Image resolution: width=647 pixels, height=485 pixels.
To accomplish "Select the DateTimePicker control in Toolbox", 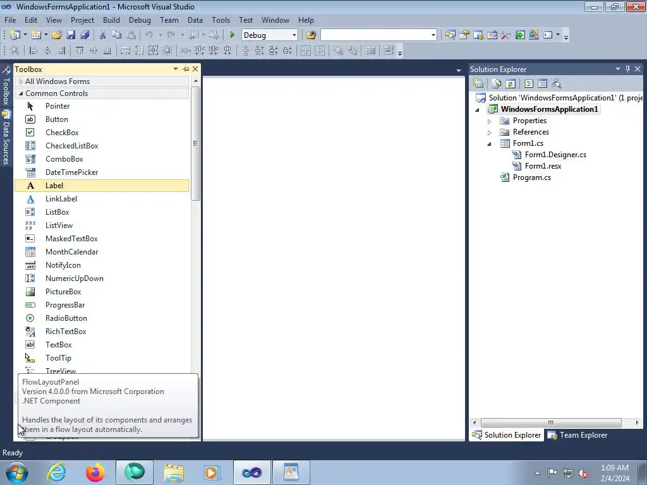I will point(102,172).
